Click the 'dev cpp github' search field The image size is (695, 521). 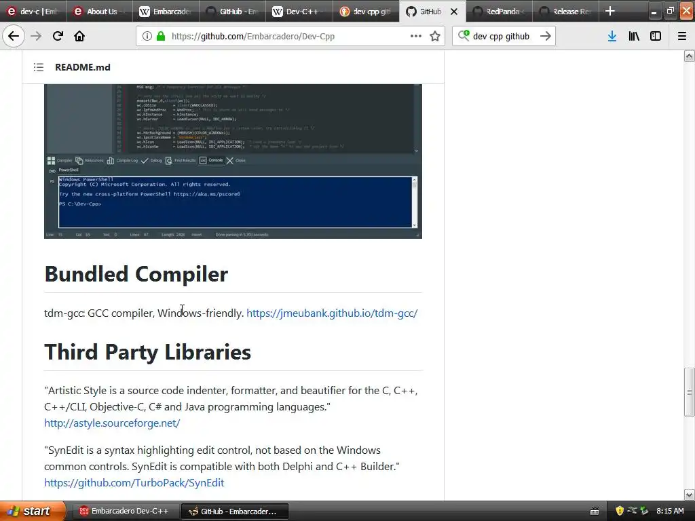coord(503,37)
